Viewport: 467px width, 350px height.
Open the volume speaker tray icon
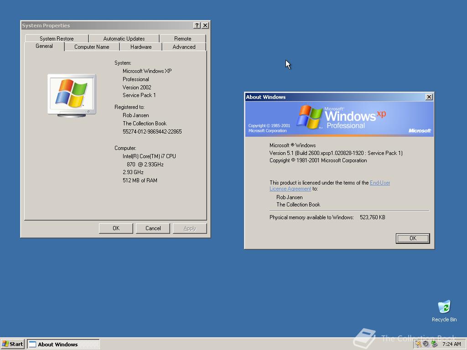click(426, 344)
